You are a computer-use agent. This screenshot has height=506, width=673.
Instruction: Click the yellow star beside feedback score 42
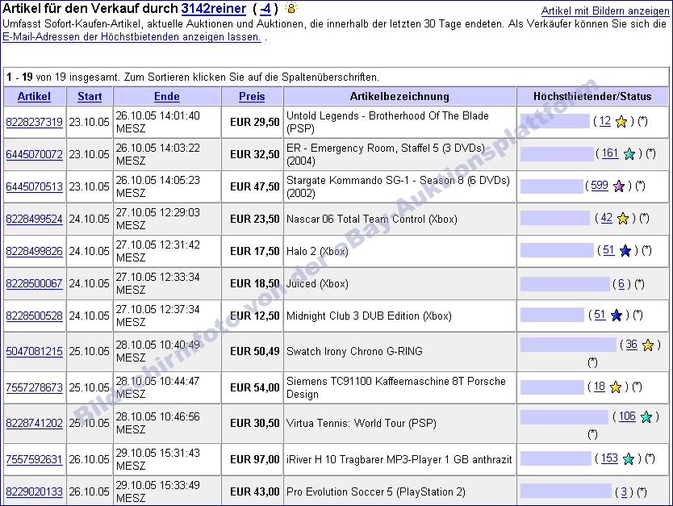623,219
